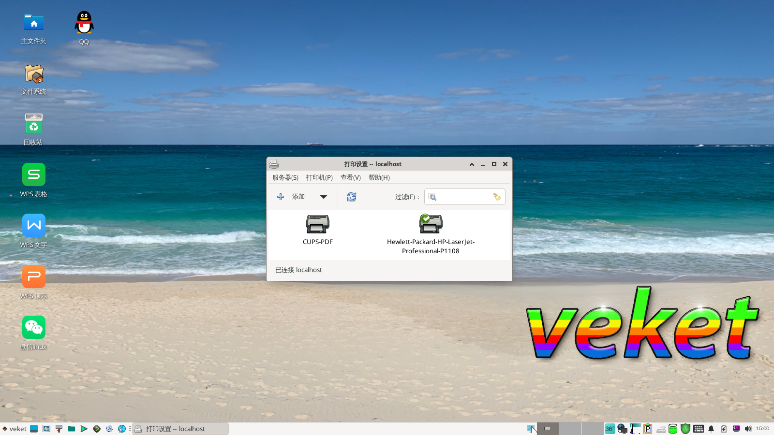774x435 pixels.
Task: Click the green disk storage tray icon
Action: click(673, 429)
